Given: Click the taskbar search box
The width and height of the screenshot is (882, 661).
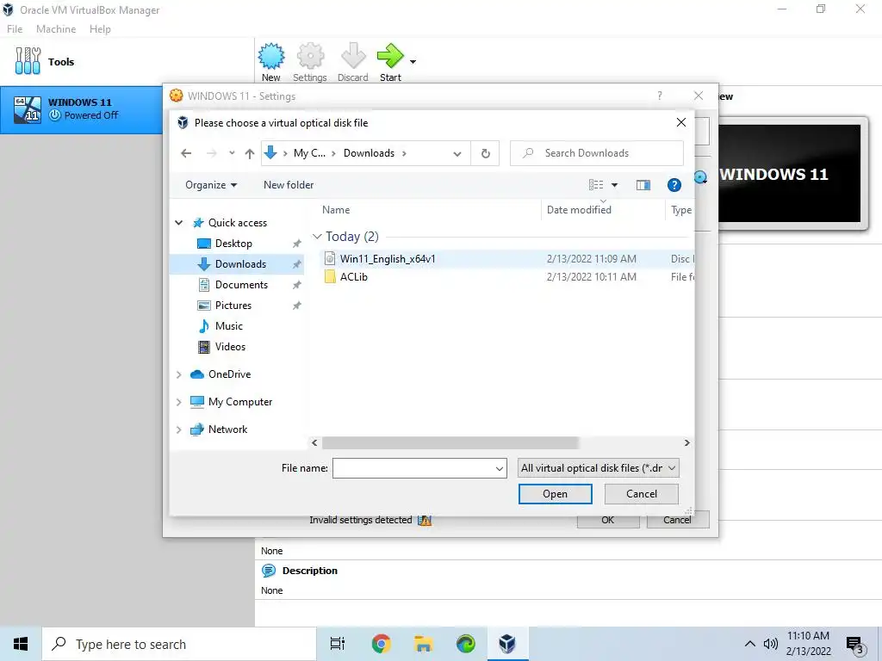Looking at the screenshot, I should pyautogui.click(x=179, y=644).
